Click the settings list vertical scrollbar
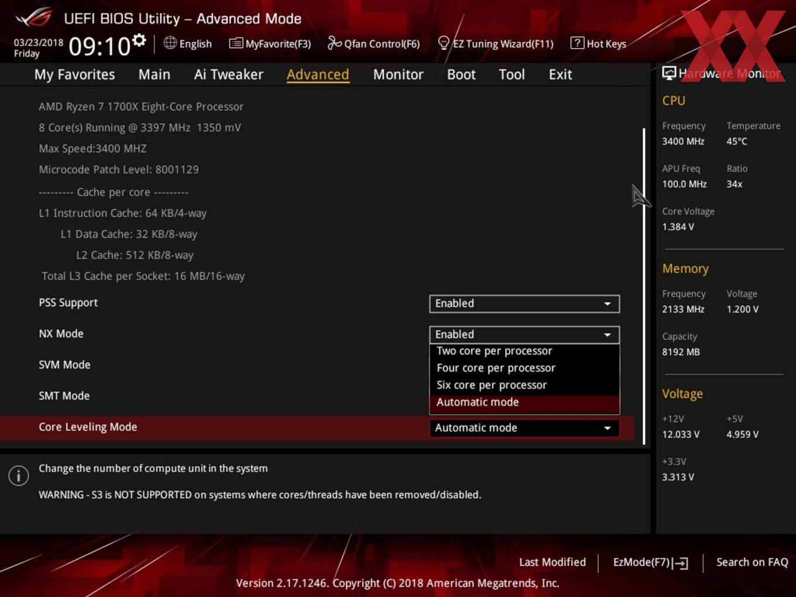Viewport: 796px width, 597px height. pos(644,287)
